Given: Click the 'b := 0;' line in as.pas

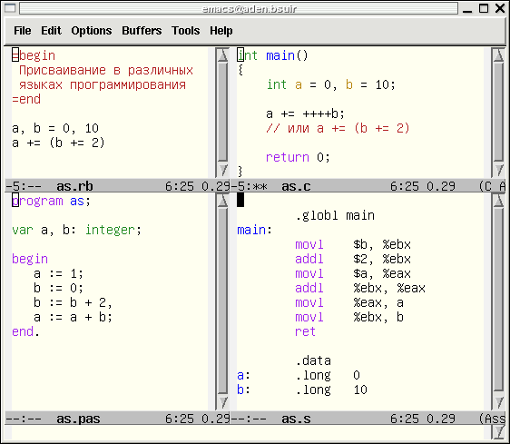Looking at the screenshot, I should point(59,288).
